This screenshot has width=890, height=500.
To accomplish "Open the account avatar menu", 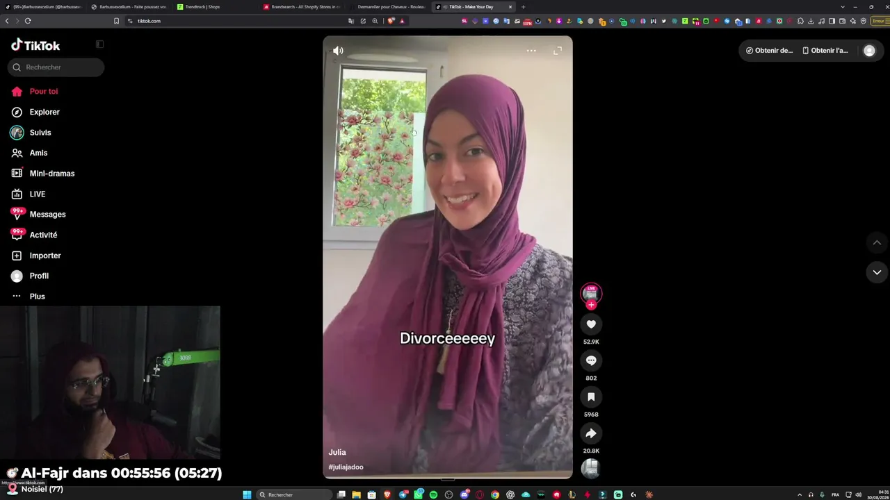I will [x=869, y=51].
